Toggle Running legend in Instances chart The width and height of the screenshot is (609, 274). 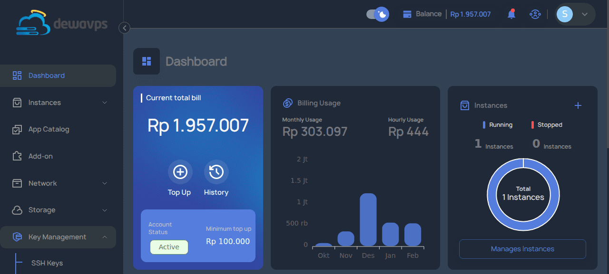click(x=498, y=125)
